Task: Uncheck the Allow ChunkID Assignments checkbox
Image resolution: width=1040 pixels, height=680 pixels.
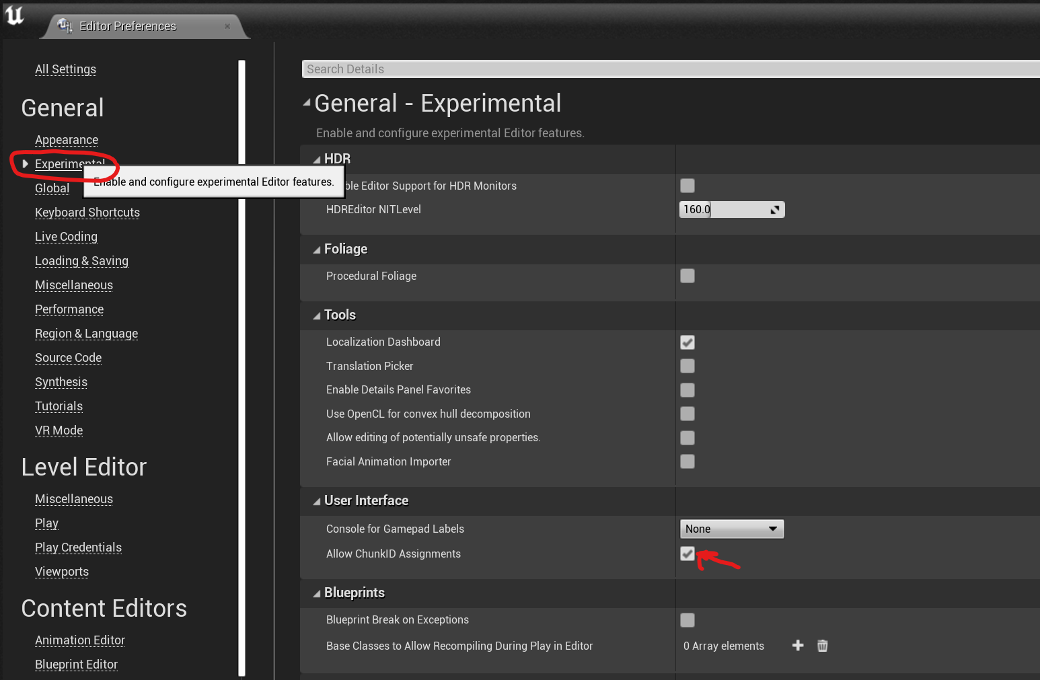Action: (x=688, y=554)
